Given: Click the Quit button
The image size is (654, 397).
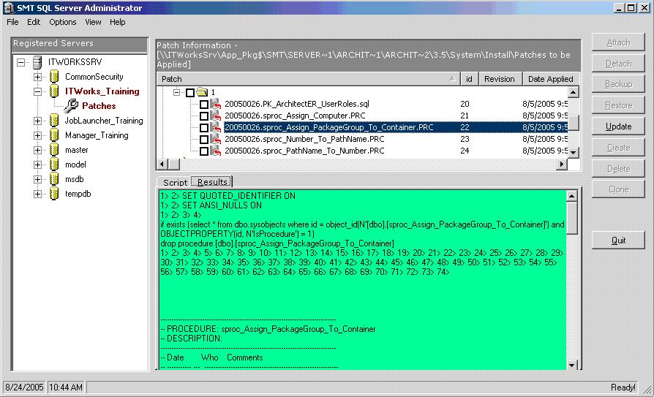Looking at the screenshot, I should [x=618, y=241].
